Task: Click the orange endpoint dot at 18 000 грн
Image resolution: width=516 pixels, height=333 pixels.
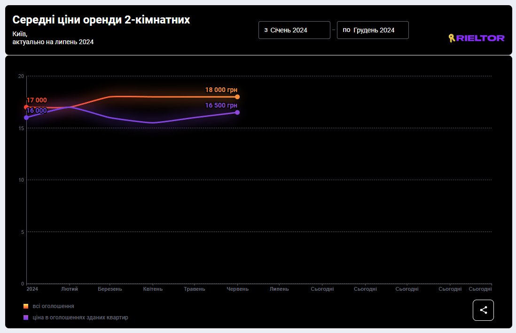Action: pyautogui.click(x=237, y=97)
